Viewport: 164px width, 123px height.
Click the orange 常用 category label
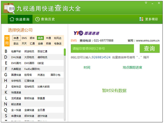(x=7, y=40)
